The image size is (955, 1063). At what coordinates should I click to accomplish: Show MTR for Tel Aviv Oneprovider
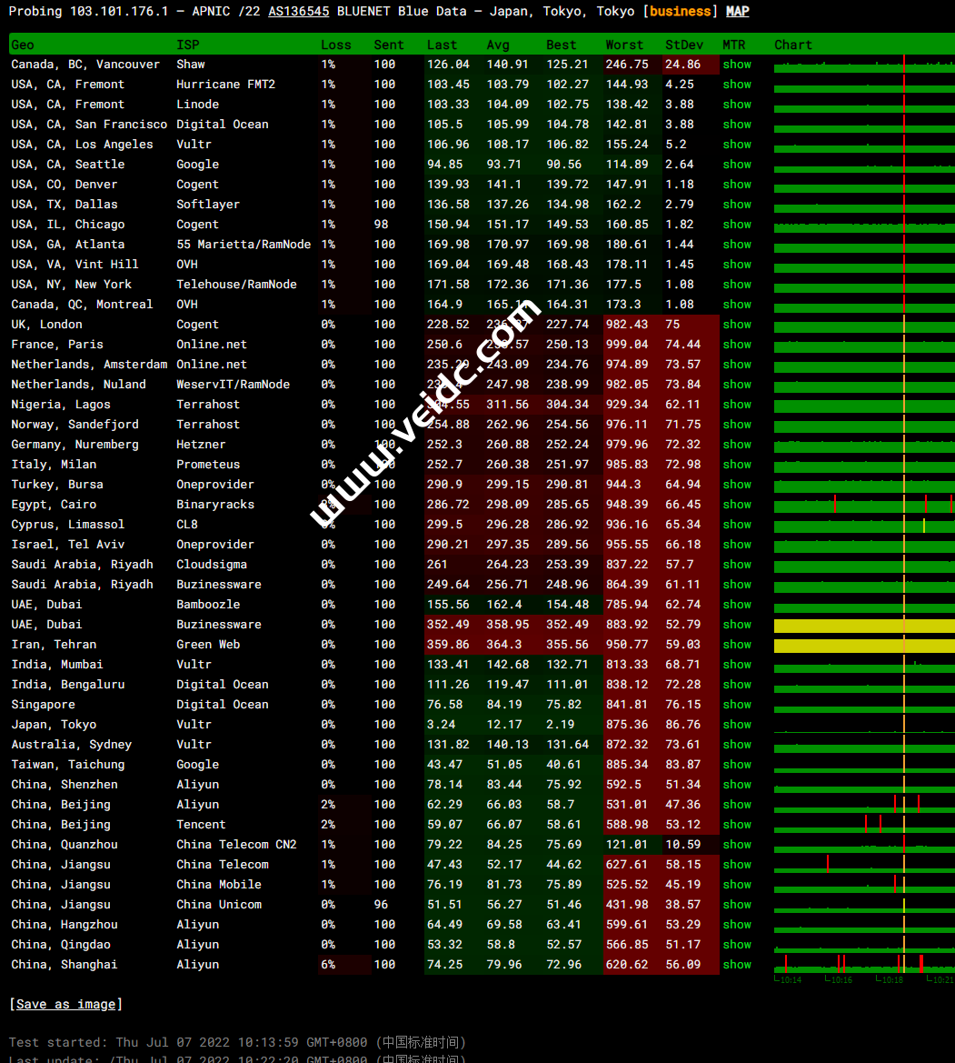point(737,545)
